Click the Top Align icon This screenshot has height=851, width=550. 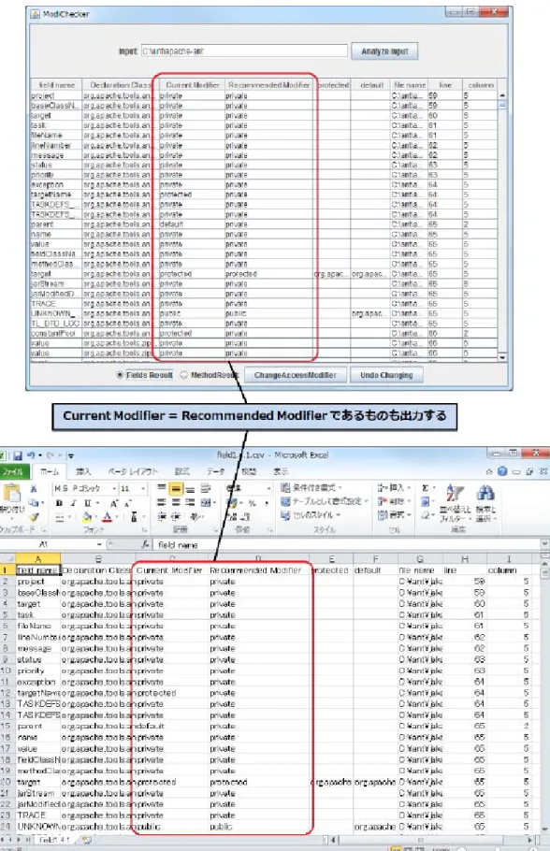162,489
